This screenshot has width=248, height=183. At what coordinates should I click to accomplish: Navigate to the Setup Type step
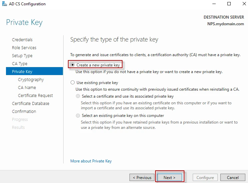tap(22, 56)
